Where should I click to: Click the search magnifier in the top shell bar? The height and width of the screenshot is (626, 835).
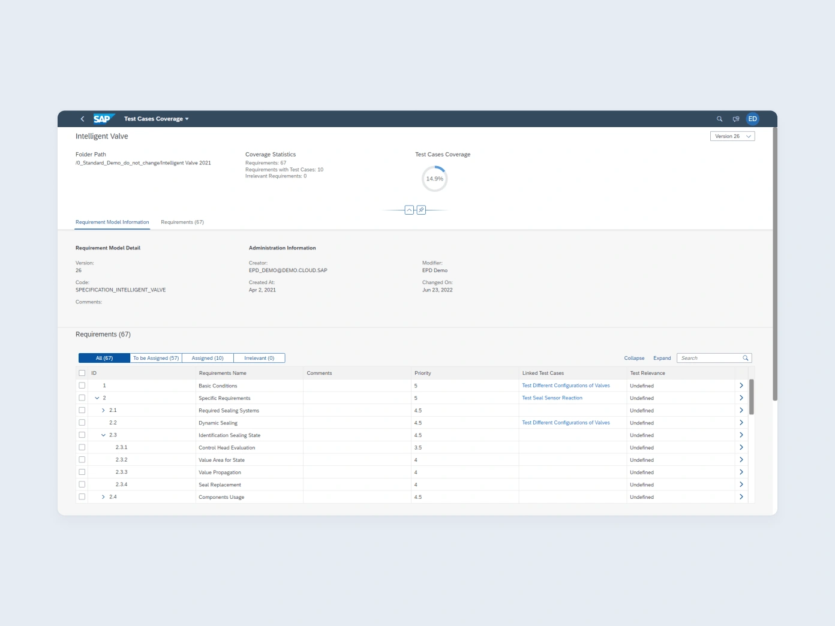tap(719, 119)
